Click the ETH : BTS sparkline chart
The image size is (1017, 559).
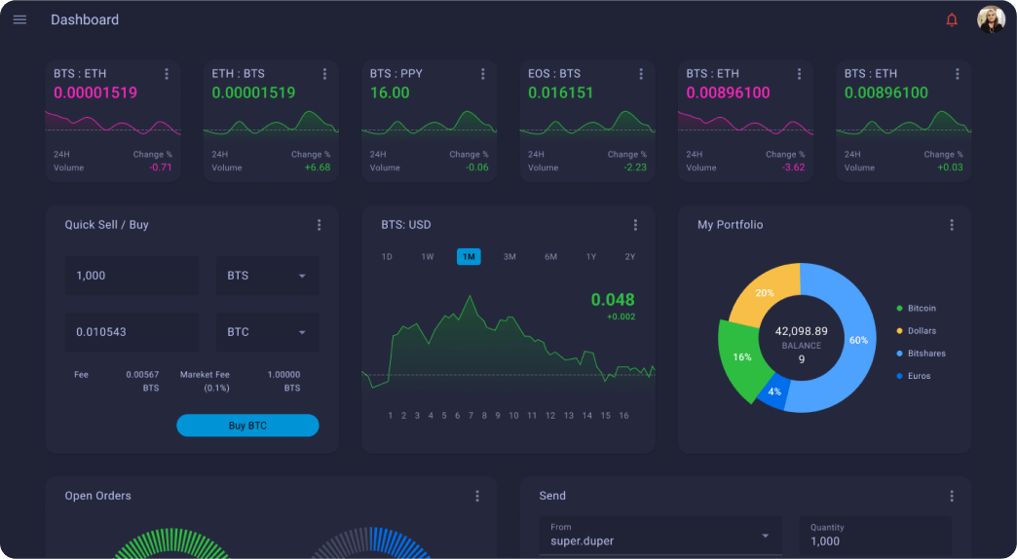[x=271, y=124]
